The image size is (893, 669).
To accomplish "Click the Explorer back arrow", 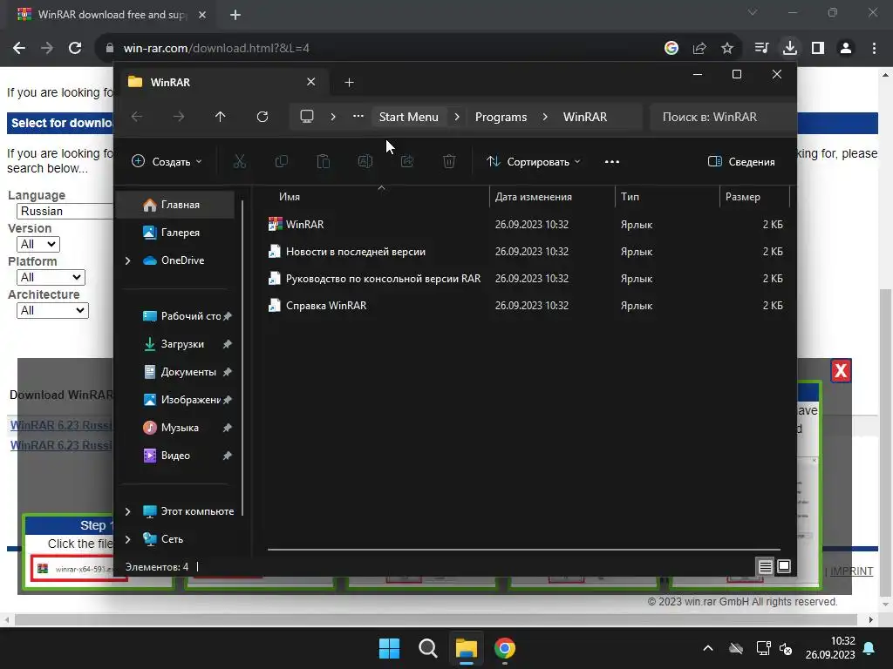I will tap(137, 117).
